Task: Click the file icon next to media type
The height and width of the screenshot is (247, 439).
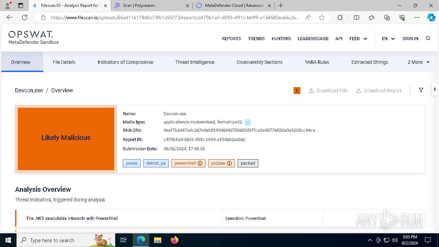Action: [x=248, y=122]
